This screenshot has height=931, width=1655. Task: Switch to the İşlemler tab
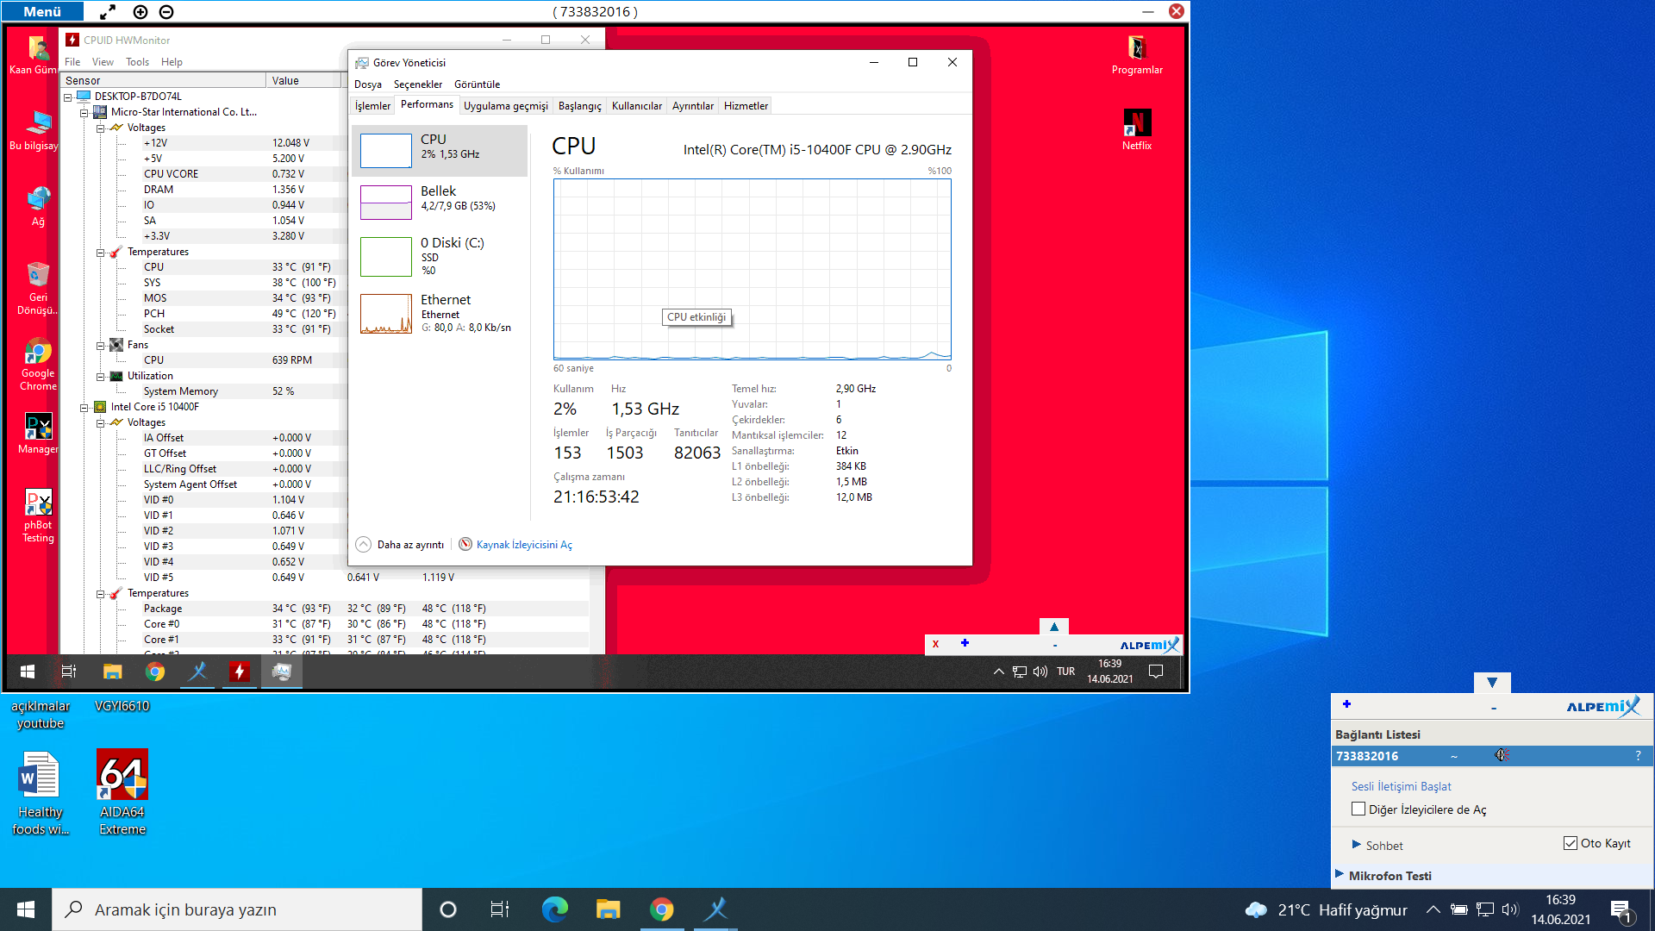(372, 106)
